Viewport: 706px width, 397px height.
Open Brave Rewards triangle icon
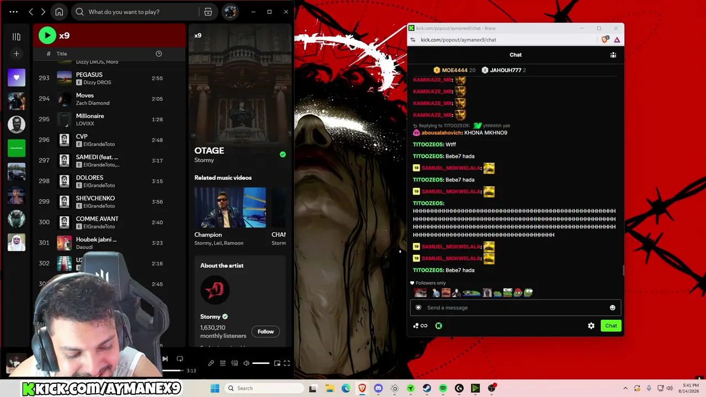[617, 40]
